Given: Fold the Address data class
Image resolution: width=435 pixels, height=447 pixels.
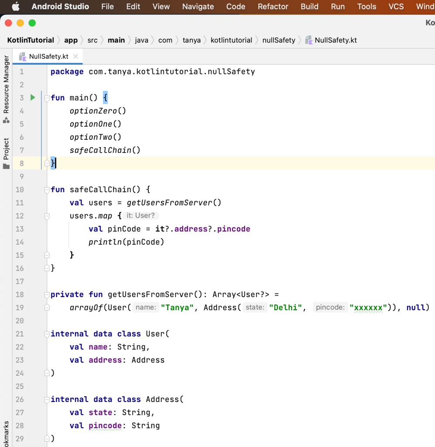Looking at the screenshot, I should (x=47, y=400).
